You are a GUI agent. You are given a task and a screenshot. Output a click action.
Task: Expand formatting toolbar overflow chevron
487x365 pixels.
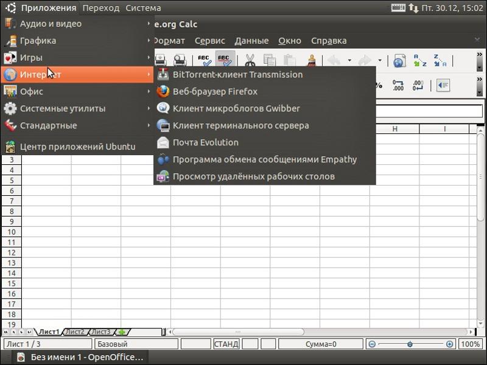click(480, 80)
